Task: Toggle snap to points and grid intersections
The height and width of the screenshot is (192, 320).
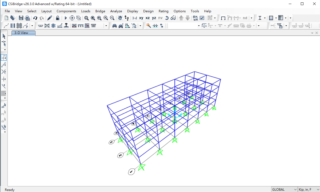Action: 4,57
